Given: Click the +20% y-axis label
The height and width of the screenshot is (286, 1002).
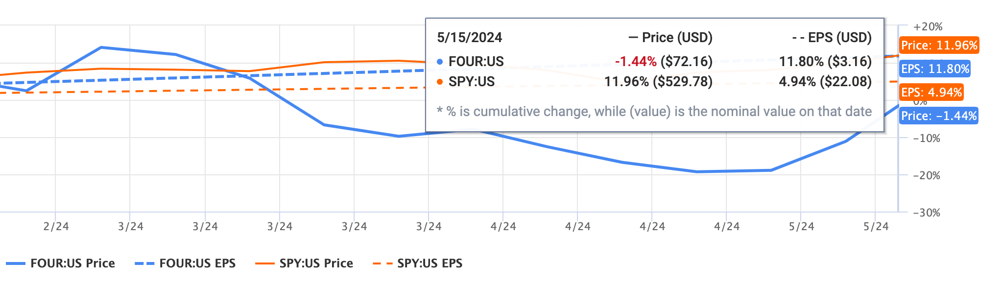Looking at the screenshot, I should click(x=928, y=27).
